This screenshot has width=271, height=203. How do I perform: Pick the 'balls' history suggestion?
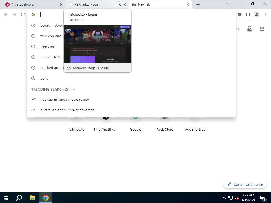pyautogui.click(x=131, y=78)
